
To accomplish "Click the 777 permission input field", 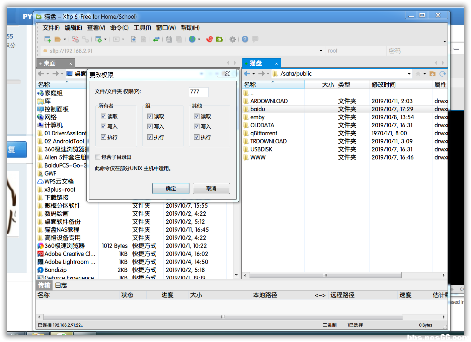I will pos(199,92).
